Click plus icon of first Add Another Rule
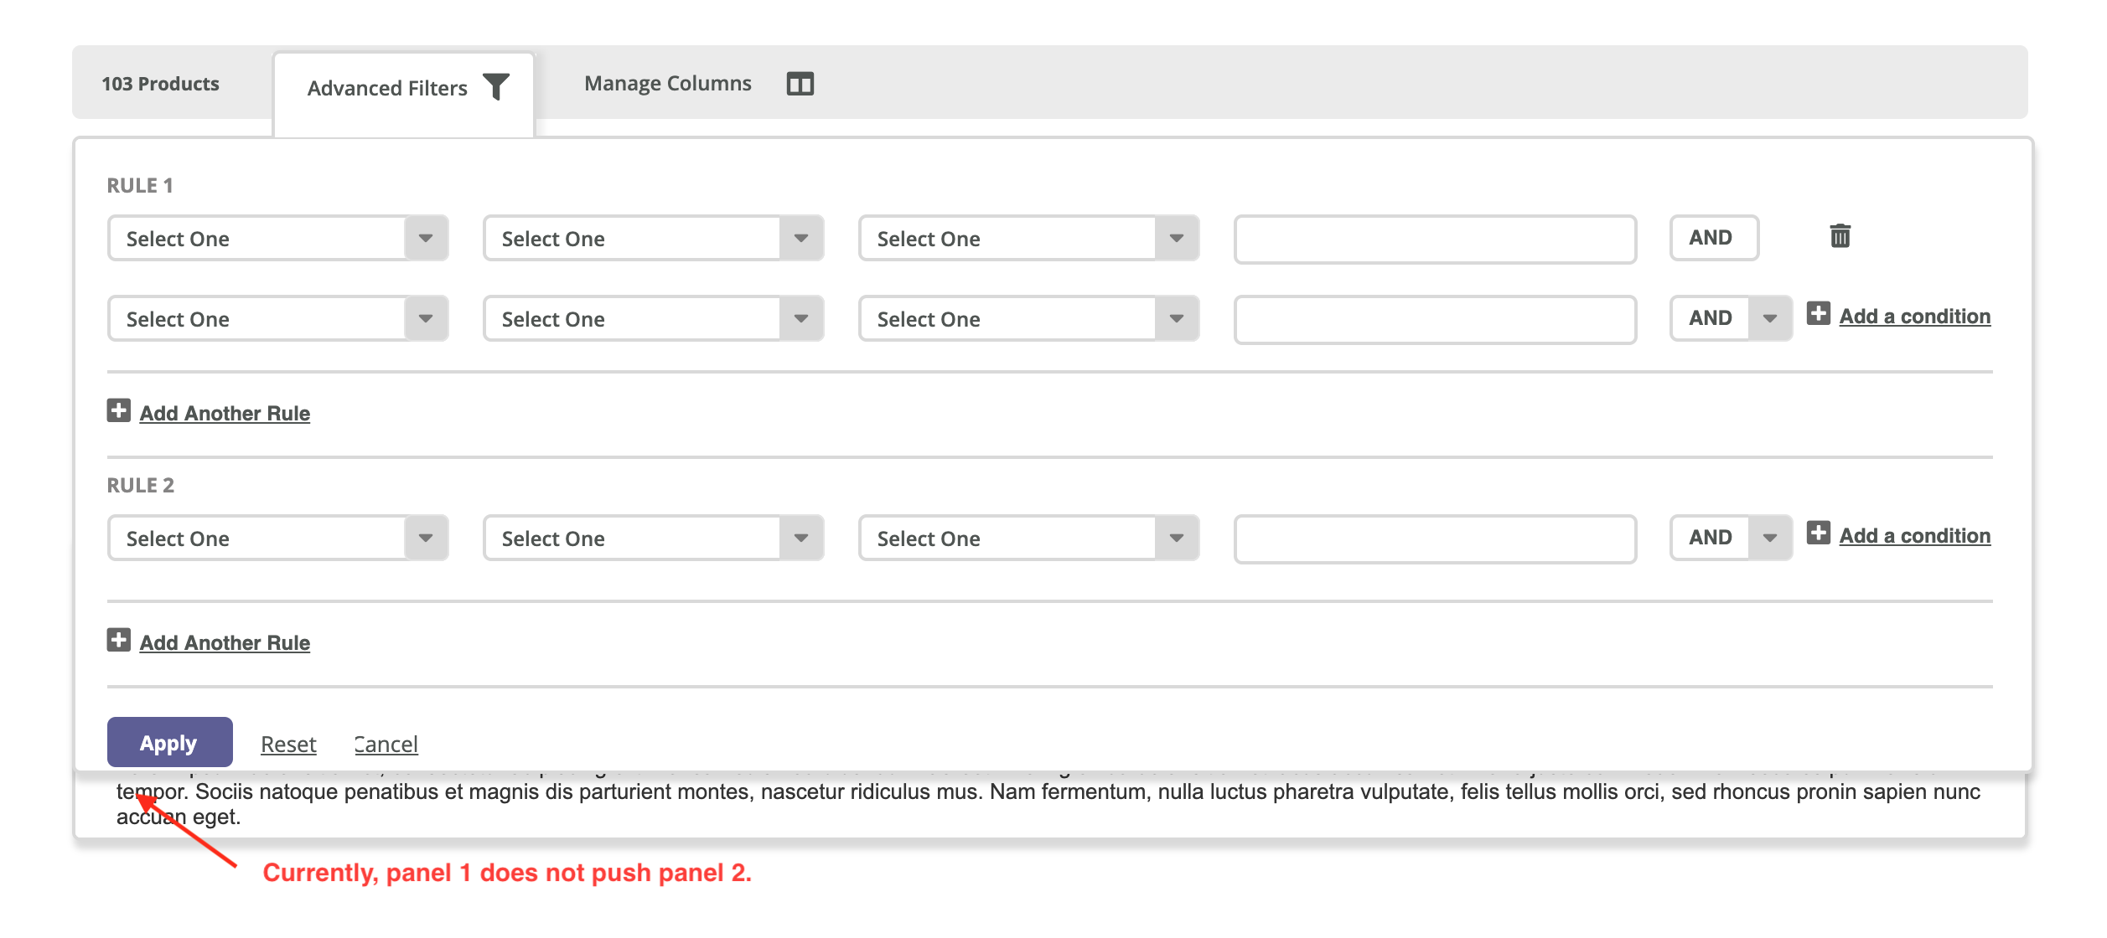This screenshot has height=938, width=2107. coord(119,411)
